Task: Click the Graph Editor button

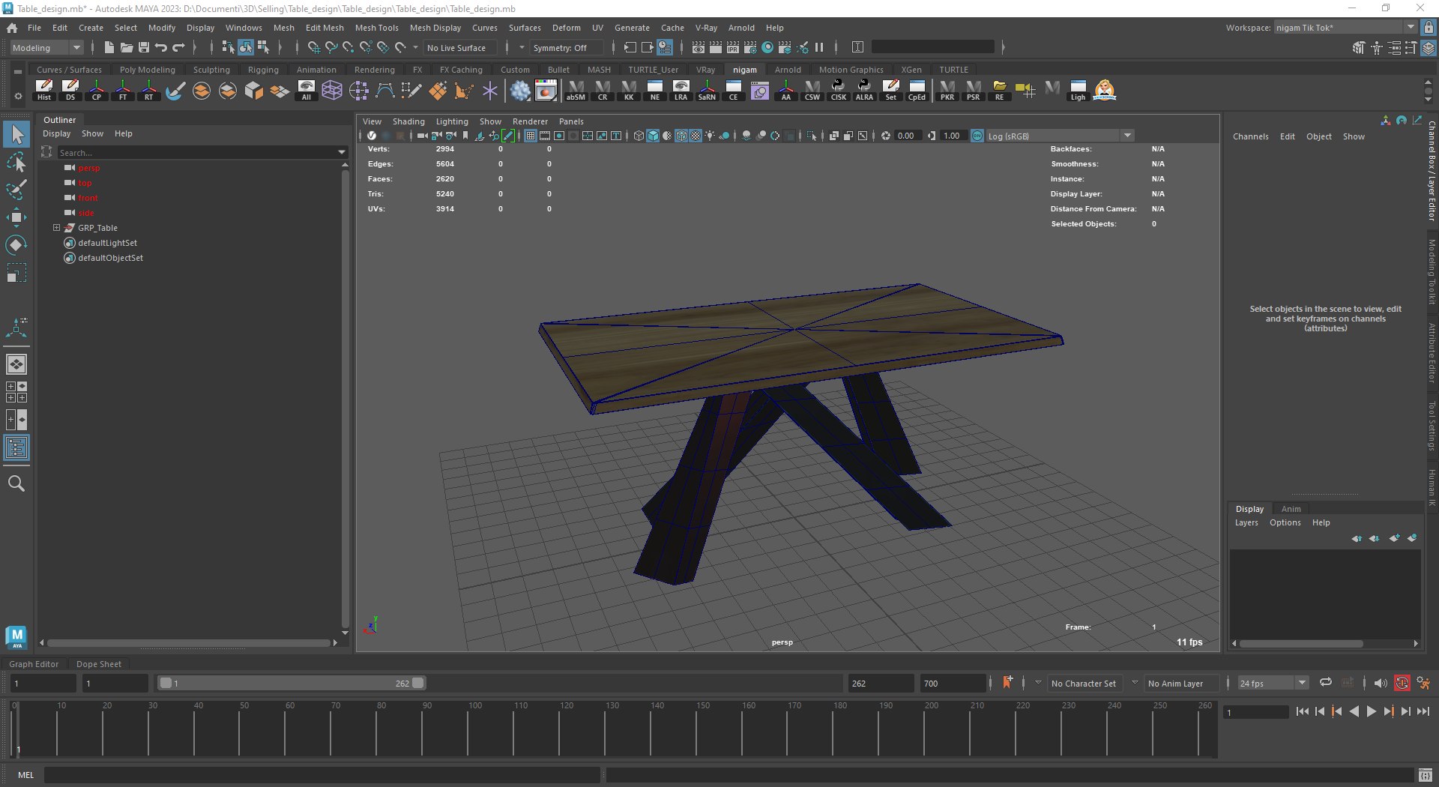Action: (34, 664)
